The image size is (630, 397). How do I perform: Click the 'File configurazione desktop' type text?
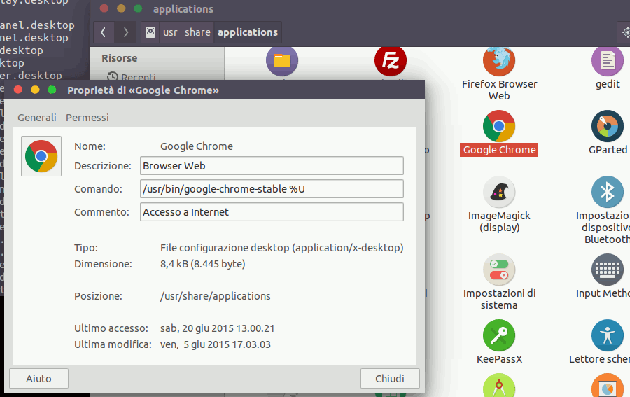[x=281, y=248]
